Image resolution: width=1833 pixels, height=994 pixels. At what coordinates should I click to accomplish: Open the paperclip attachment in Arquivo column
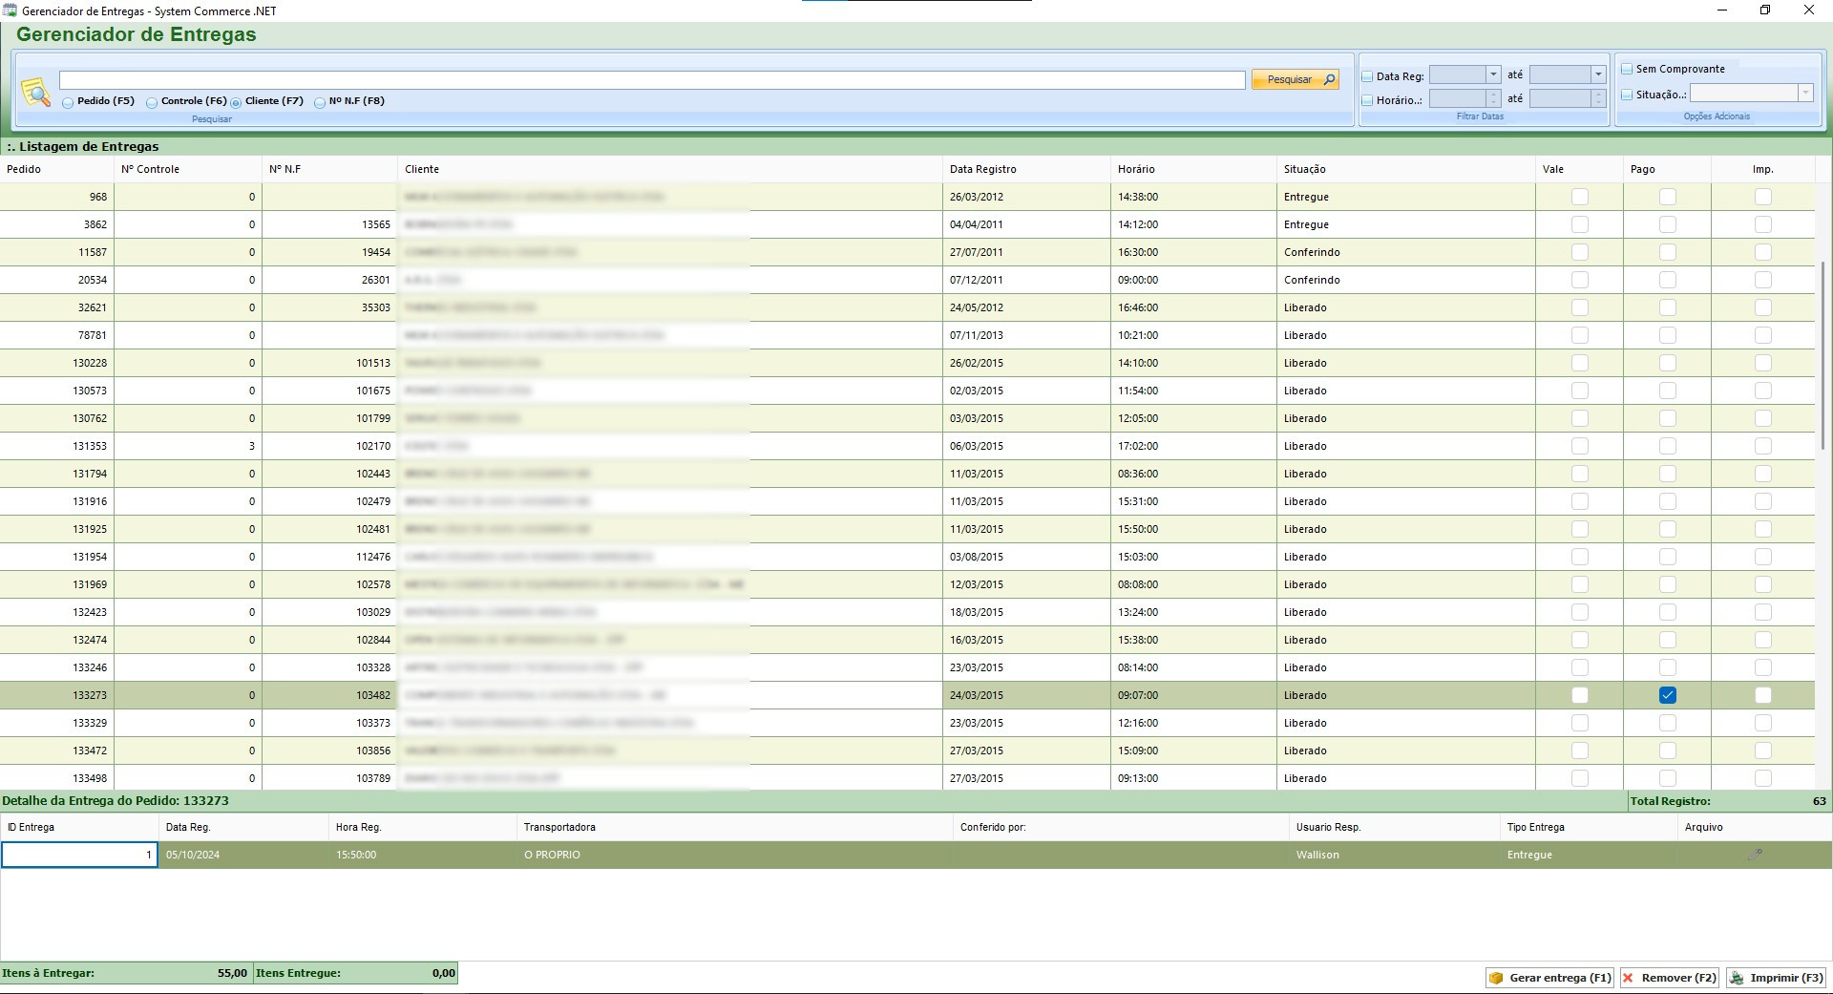(1754, 855)
